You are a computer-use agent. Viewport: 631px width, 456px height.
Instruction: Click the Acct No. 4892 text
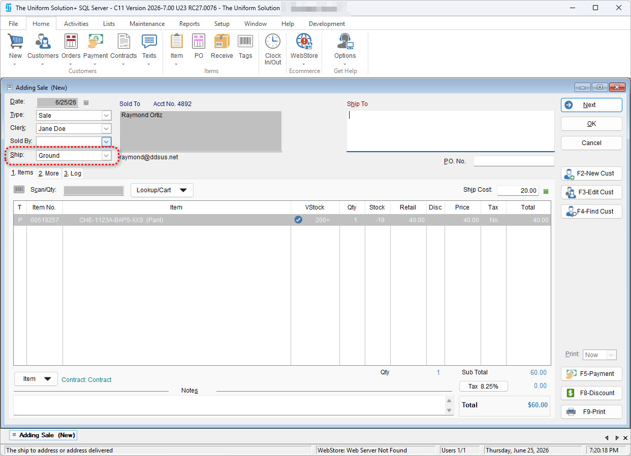point(172,104)
